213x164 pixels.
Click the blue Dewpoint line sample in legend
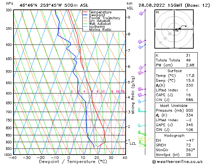click(85, 15)
